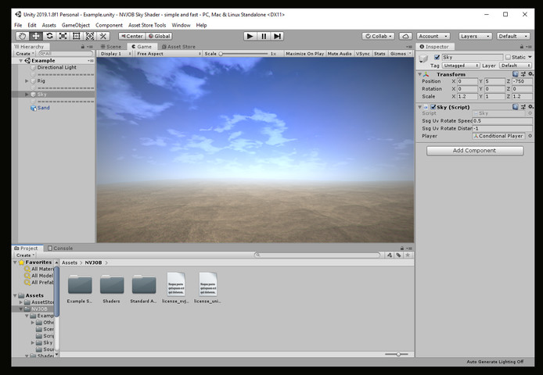The width and height of the screenshot is (543, 375).
Task: Toggle VSync in Game view
Action: pyautogui.click(x=362, y=54)
